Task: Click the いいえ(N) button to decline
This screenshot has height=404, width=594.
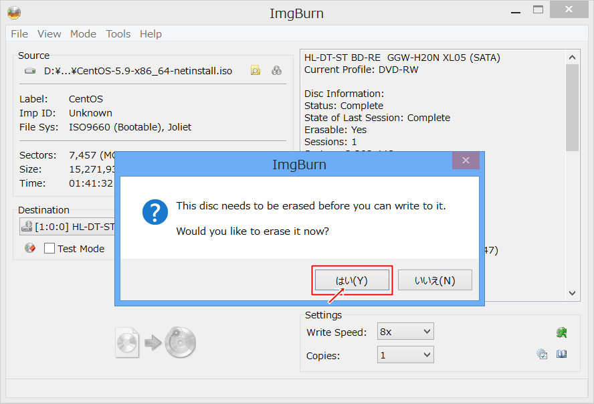Action: (x=435, y=280)
